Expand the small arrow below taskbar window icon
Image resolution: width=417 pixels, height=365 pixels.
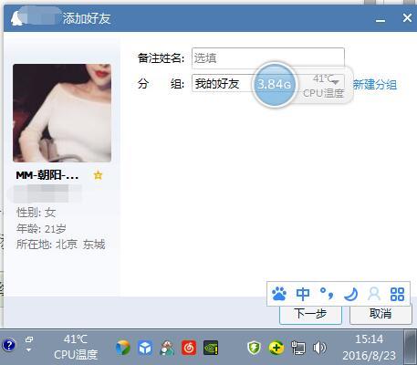pyautogui.click(x=28, y=350)
